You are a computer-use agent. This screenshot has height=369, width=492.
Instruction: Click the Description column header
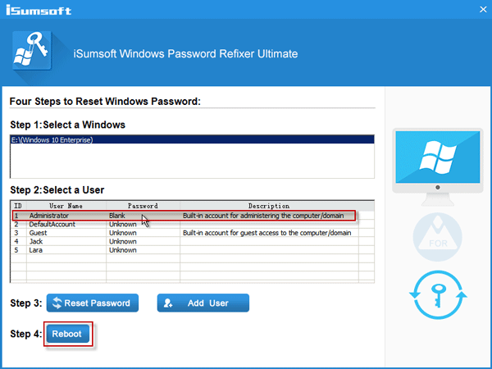click(x=269, y=206)
